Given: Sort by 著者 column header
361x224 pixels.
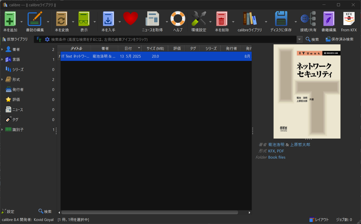Looking at the screenshot, I should pos(105,48).
